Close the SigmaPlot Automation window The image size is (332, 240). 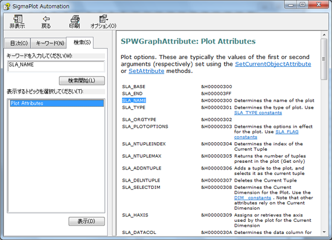tap(319, 5)
